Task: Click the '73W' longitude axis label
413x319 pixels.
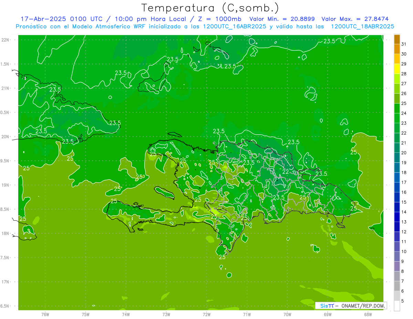Action: point(166,315)
